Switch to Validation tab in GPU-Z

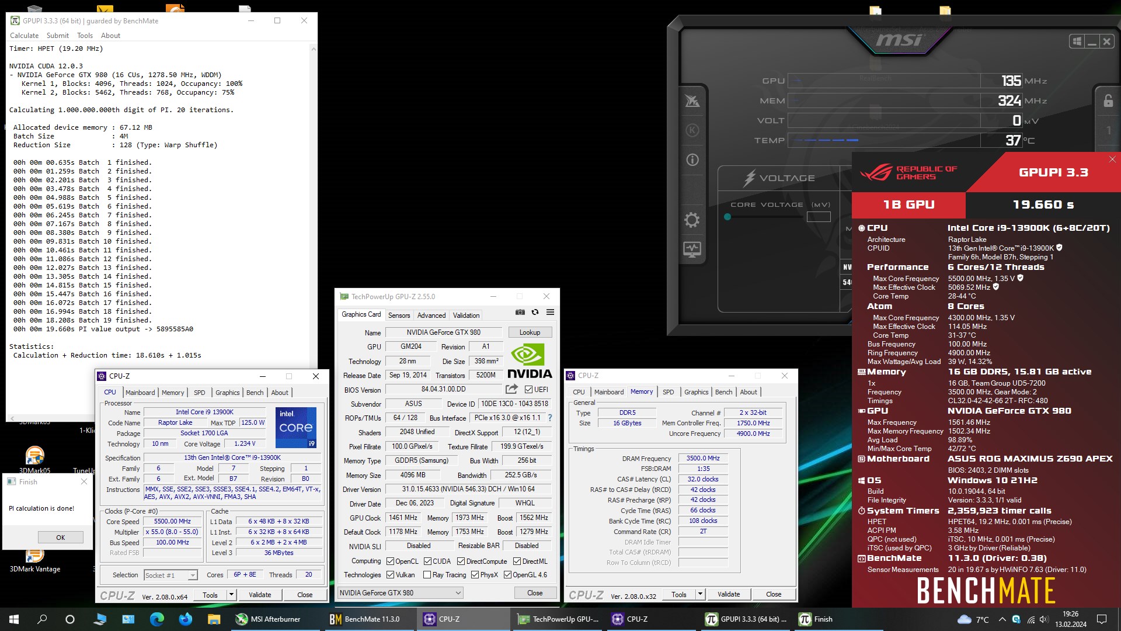(x=466, y=315)
